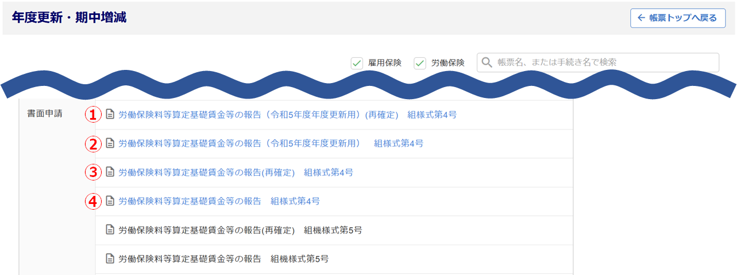Click the magnifying glass search icon
This screenshot has width=737, height=275.
click(487, 62)
